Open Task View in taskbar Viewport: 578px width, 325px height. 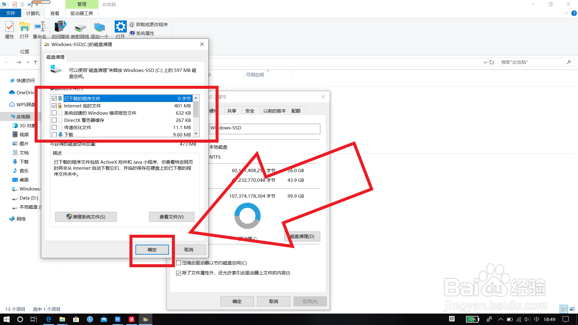[34, 319]
